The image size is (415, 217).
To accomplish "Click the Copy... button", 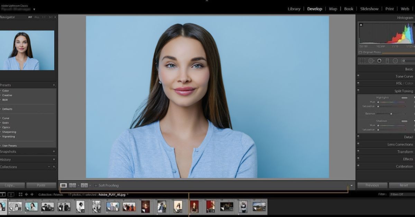I will pyautogui.click(x=12, y=186).
